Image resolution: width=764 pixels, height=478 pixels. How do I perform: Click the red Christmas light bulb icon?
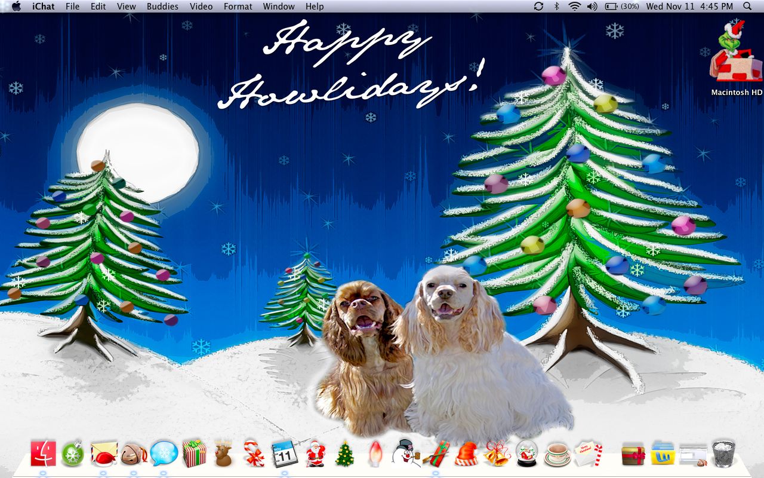point(375,454)
